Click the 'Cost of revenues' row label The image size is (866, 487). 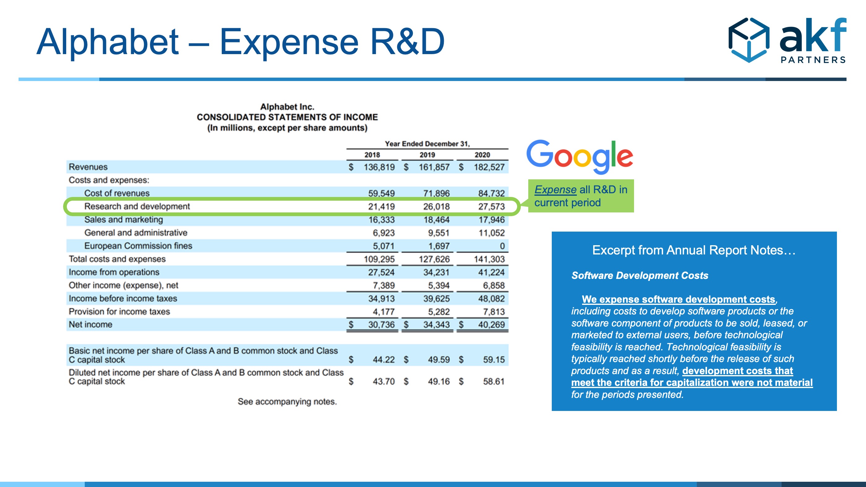pos(117,193)
